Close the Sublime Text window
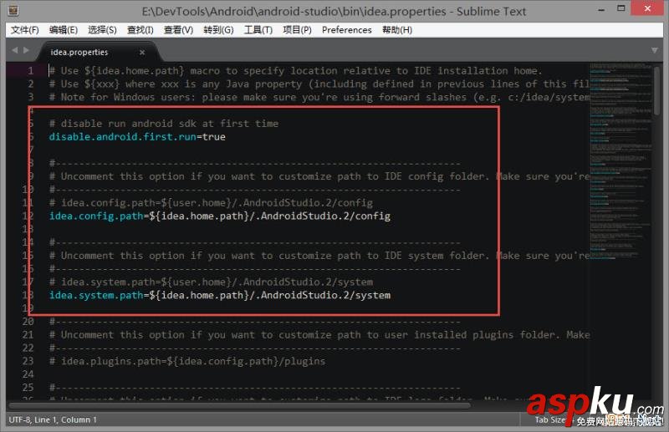Image resolution: width=669 pixels, height=432 pixels. (647, 8)
